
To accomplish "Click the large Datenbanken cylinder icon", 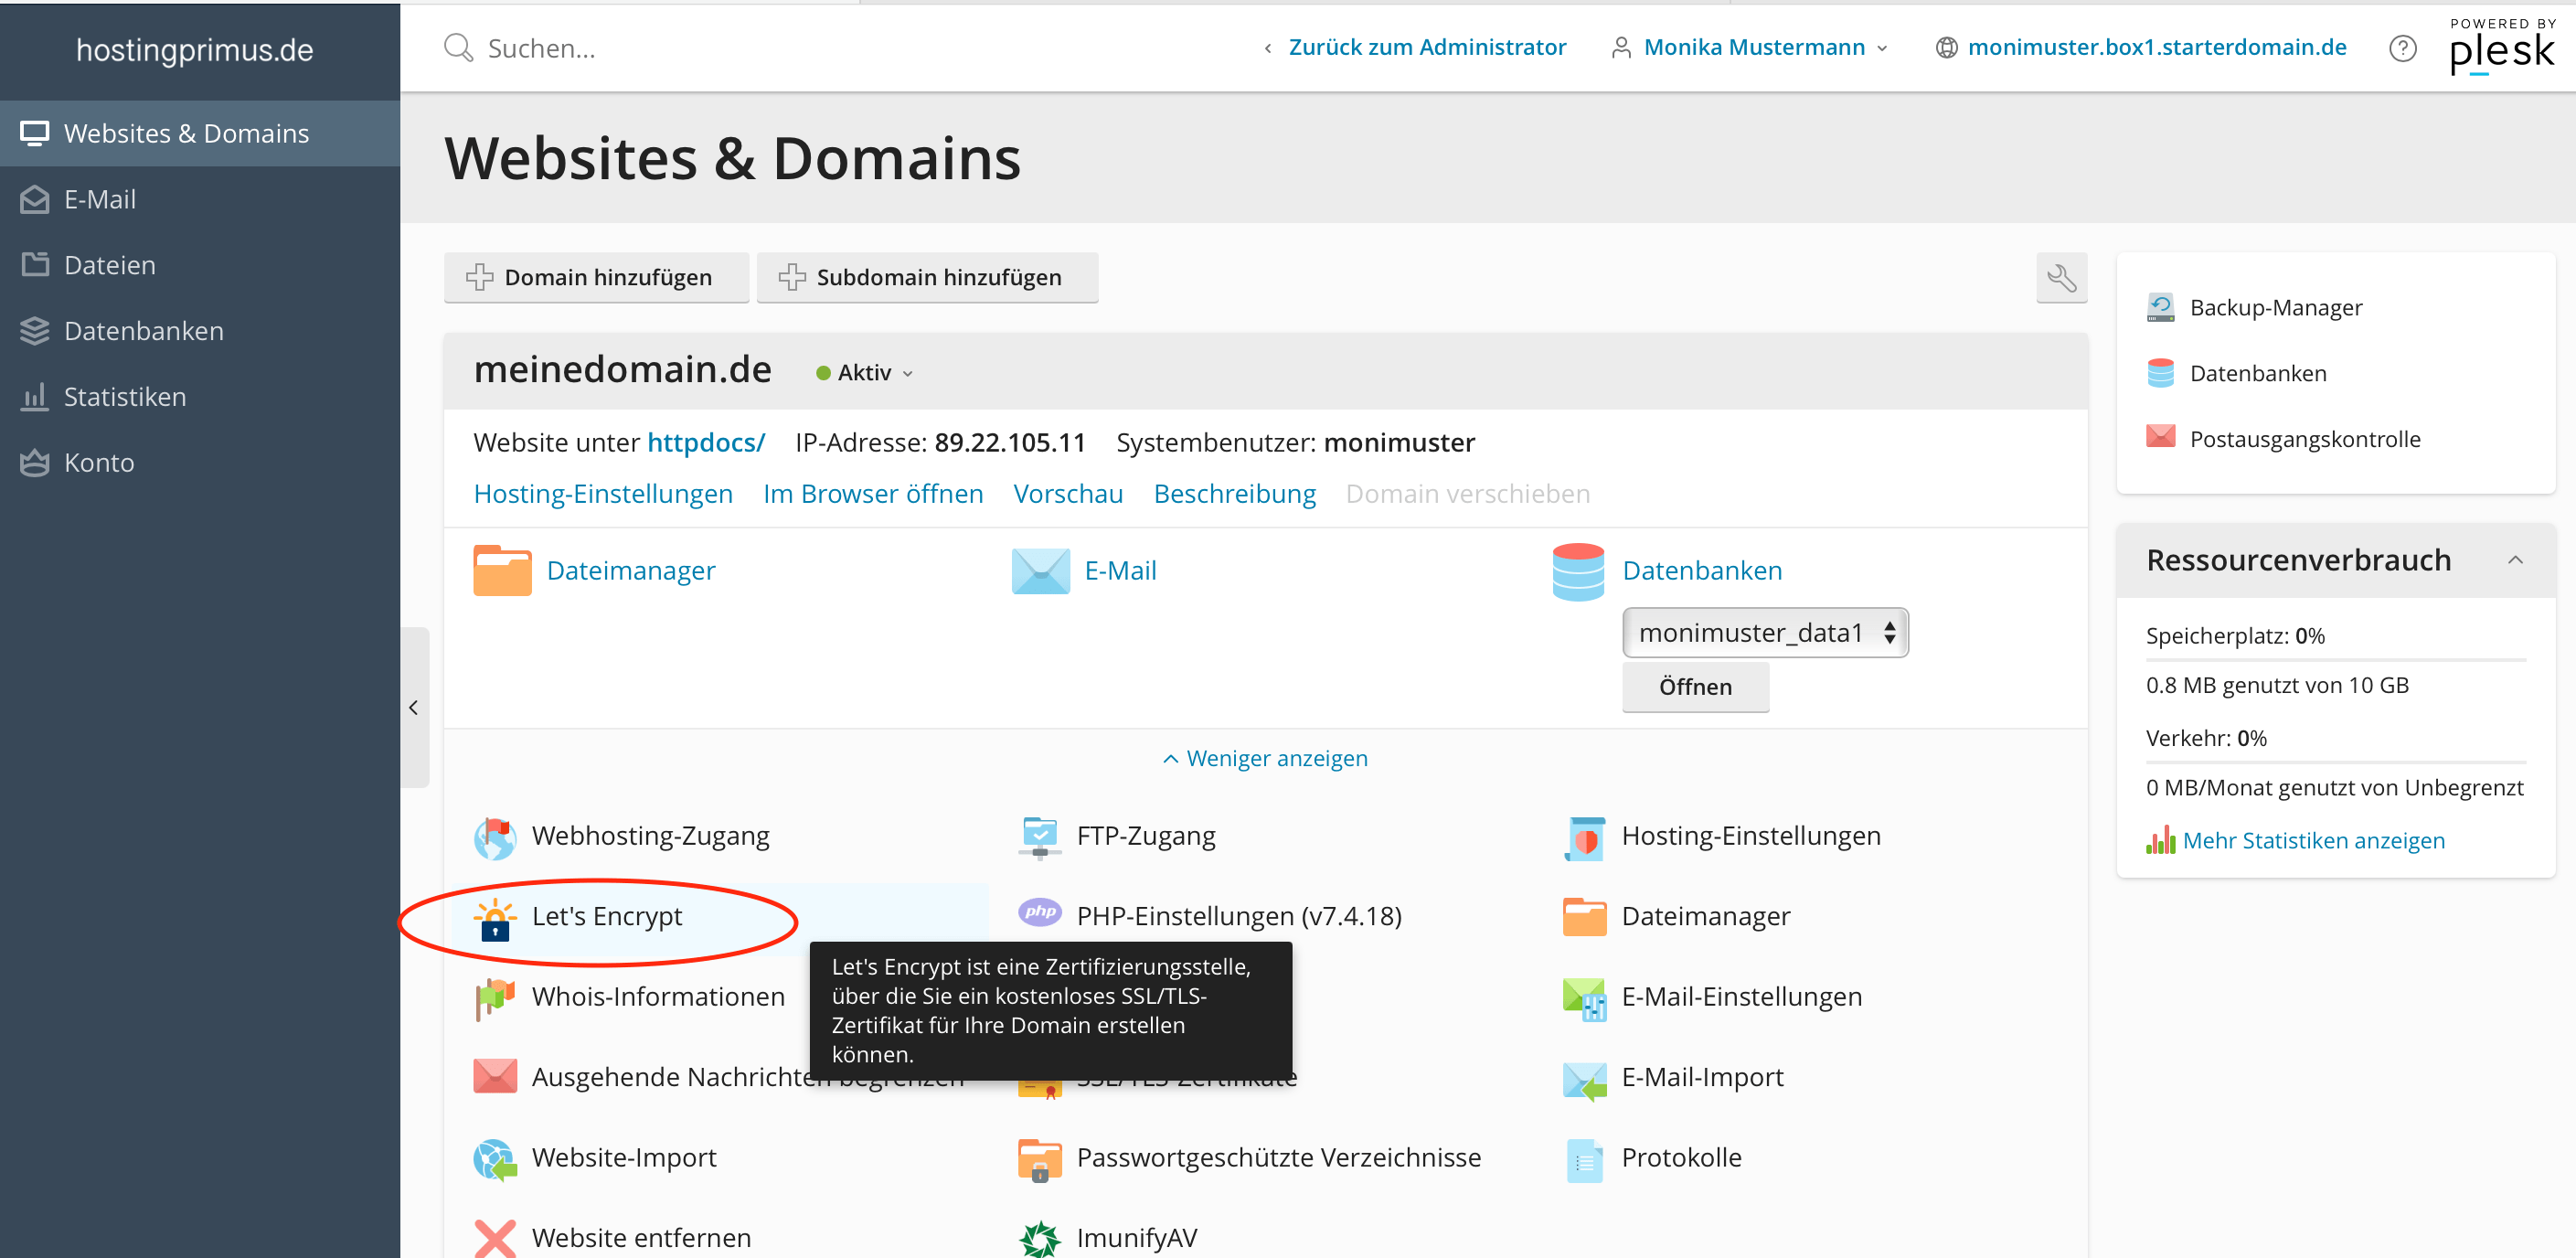I will (1578, 571).
